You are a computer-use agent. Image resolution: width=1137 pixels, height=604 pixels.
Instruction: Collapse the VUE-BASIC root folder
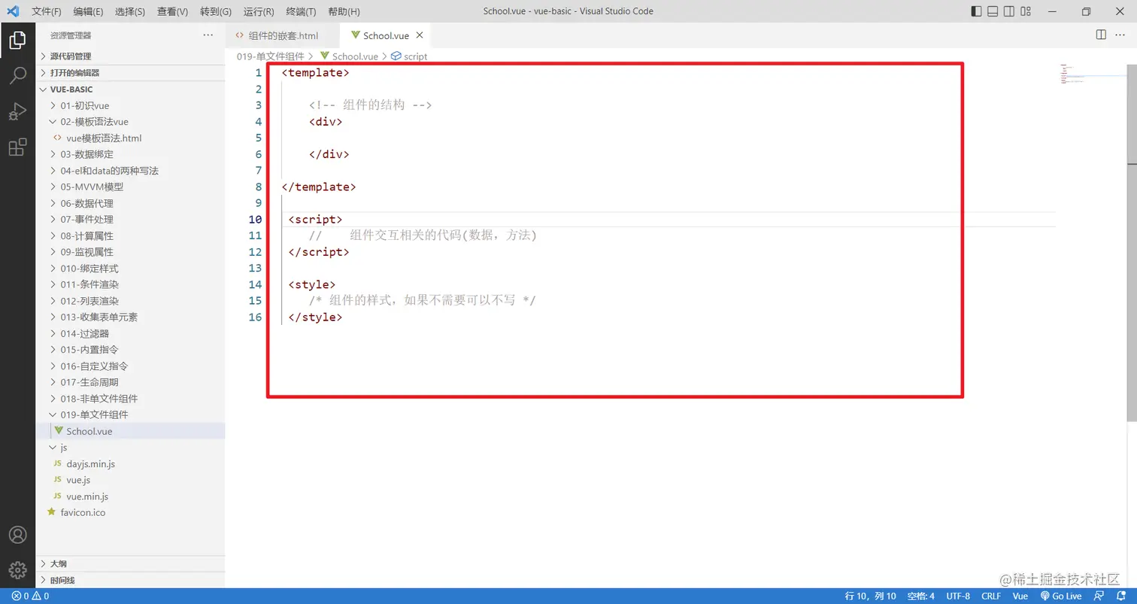[x=130, y=90]
